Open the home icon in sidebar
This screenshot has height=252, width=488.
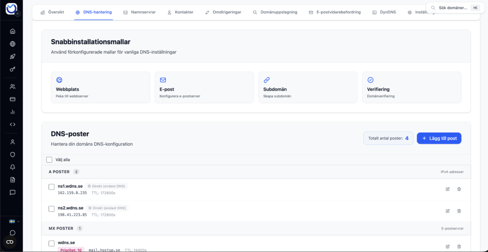coord(12,31)
